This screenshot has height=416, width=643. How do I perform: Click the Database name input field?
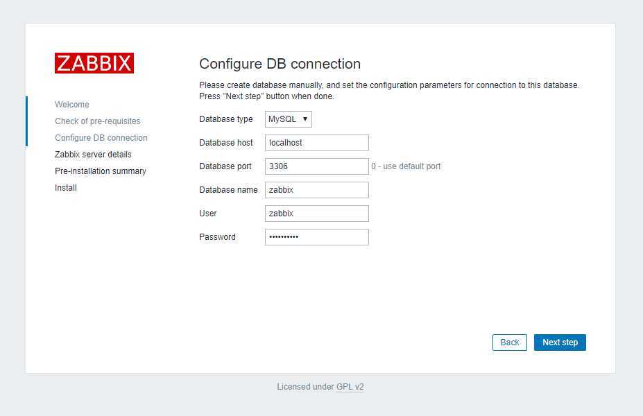(x=317, y=190)
